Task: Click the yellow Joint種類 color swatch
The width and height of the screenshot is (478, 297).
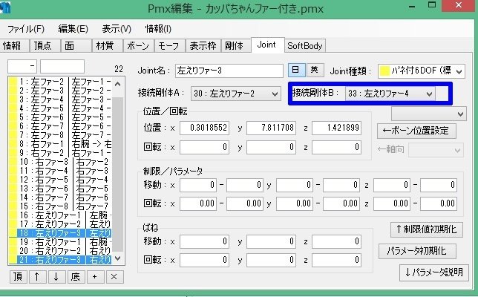Action: pos(384,71)
